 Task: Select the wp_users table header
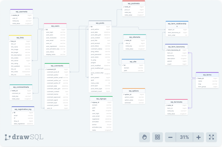coord(55,26)
